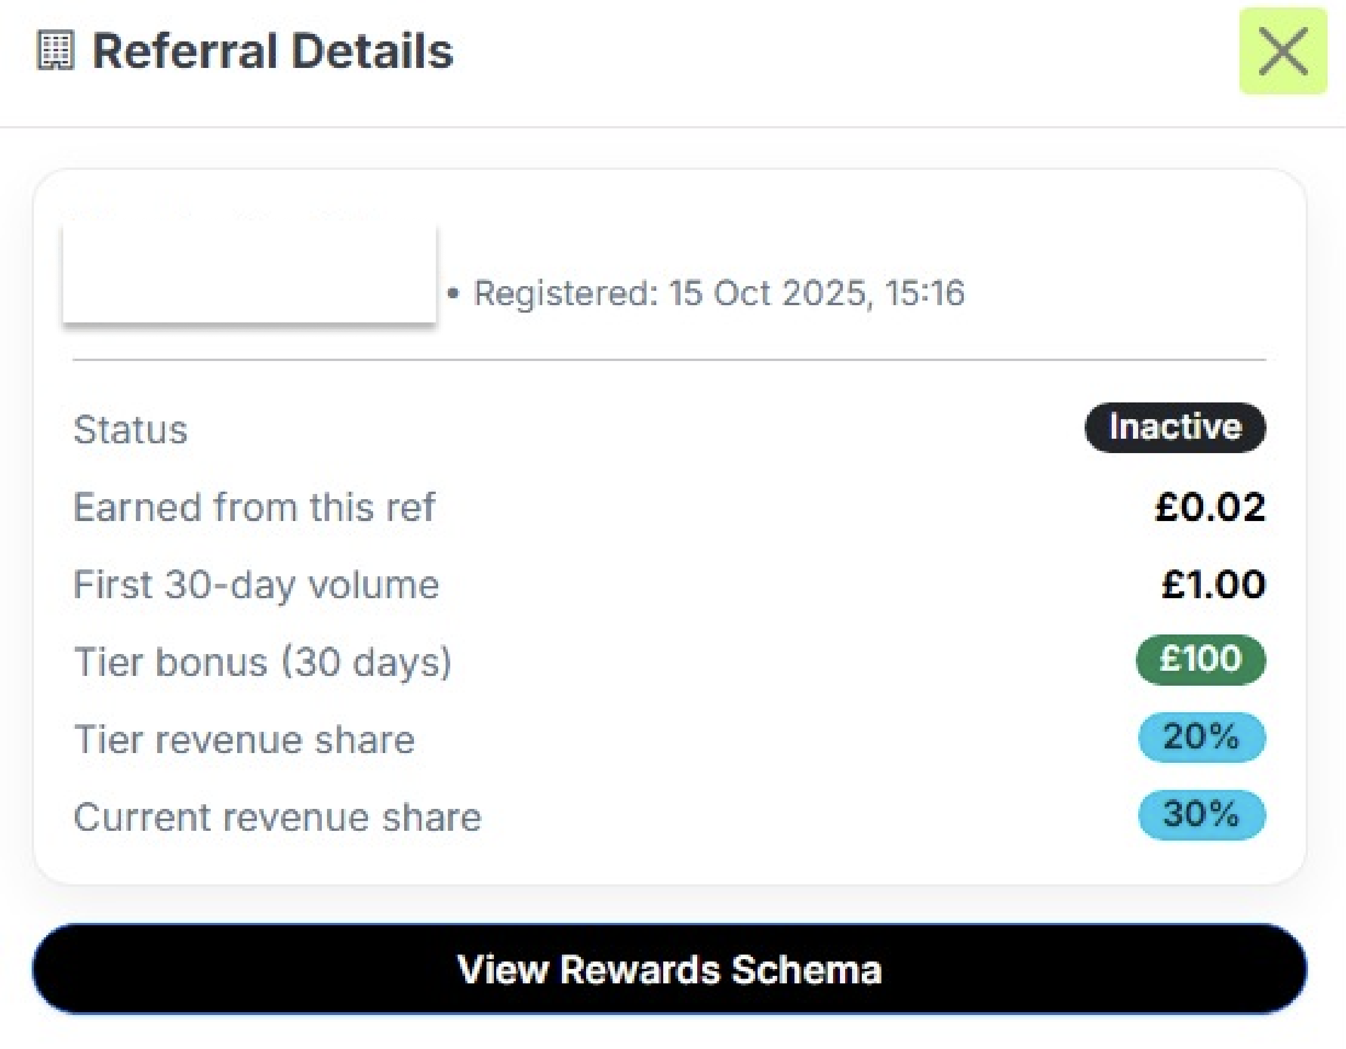
Task: Click the Status label
Action: [131, 430]
